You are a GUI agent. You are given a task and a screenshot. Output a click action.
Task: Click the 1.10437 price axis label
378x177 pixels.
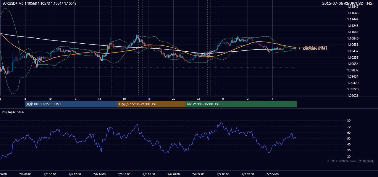[353, 51]
